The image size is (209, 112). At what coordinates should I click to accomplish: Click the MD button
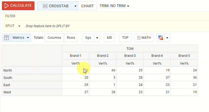109,38
